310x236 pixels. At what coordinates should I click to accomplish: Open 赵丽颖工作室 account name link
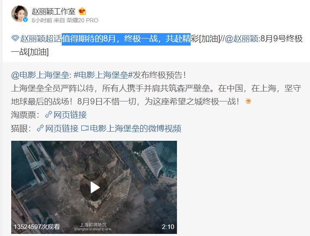coord(53,12)
